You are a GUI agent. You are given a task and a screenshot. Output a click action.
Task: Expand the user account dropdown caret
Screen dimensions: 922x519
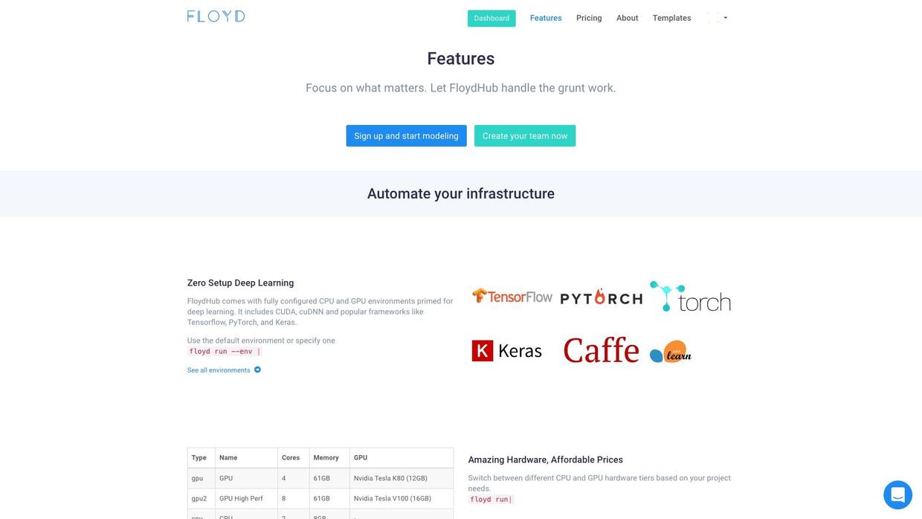pyautogui.click(x=726, y=18)
